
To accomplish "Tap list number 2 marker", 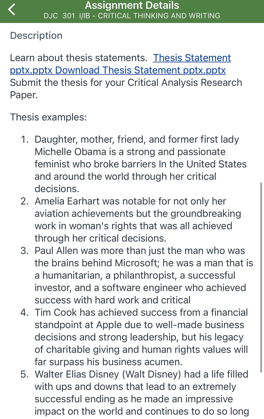I will tap(24, 201).
